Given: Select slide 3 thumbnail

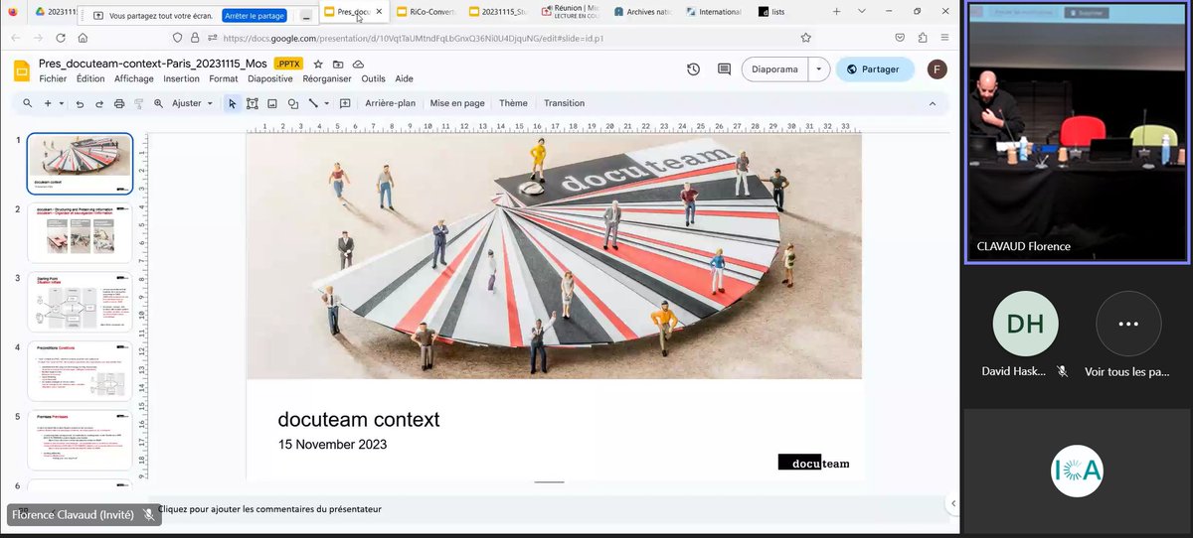Looking at the screenshot, I should click(x=80, y=301).
